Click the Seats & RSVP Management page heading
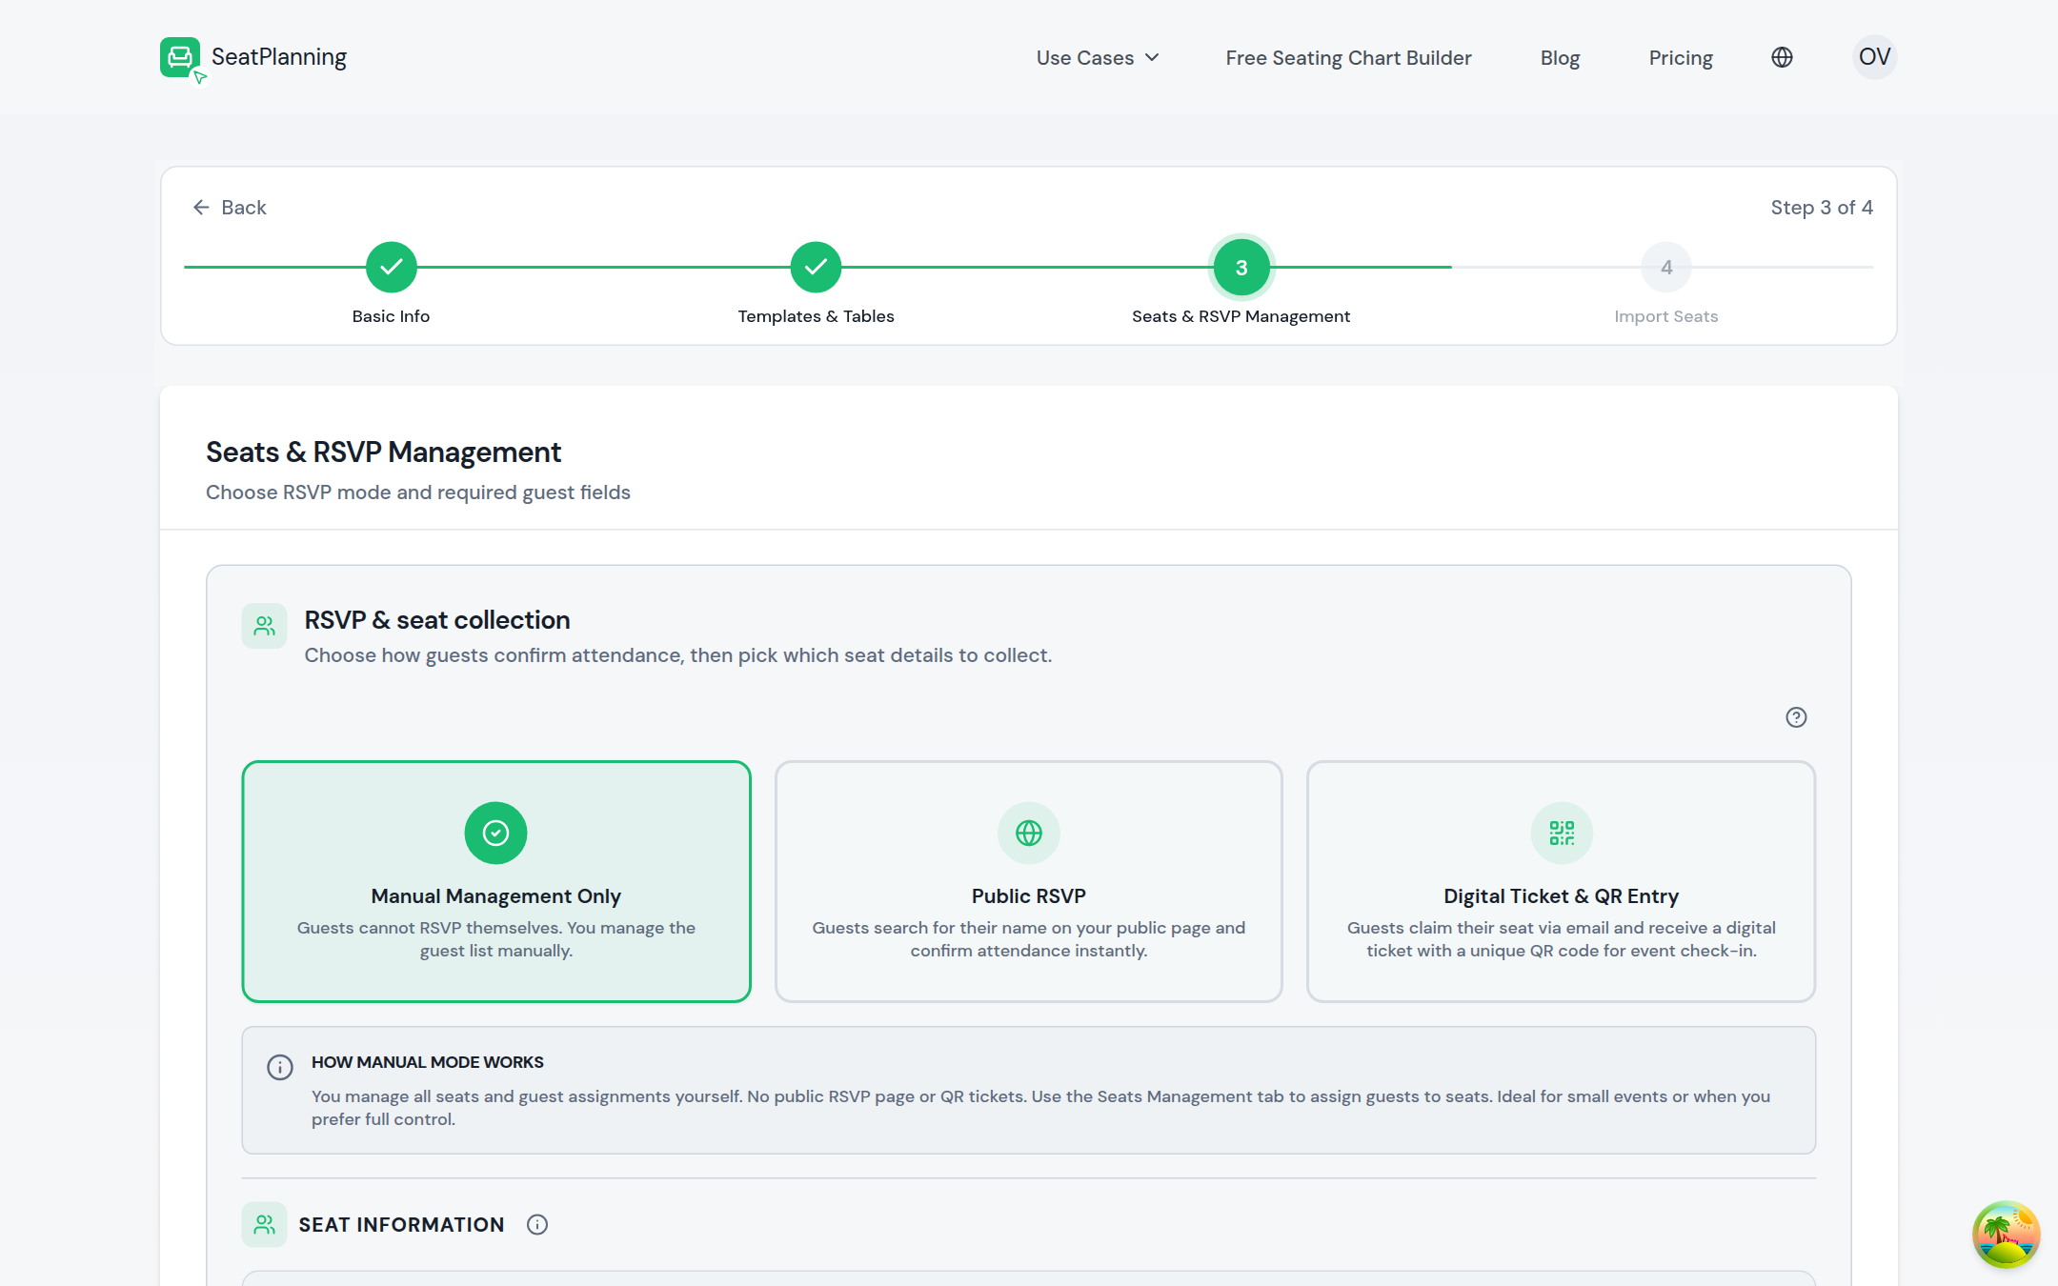This screenshot has width=2058, height=1286. coord(383,452)
